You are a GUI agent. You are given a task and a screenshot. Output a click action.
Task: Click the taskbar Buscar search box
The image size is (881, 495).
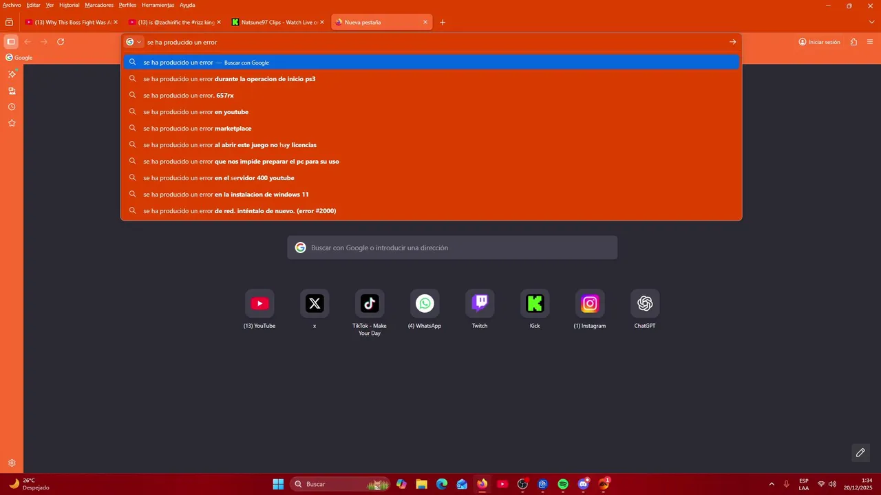click(340, 484)
